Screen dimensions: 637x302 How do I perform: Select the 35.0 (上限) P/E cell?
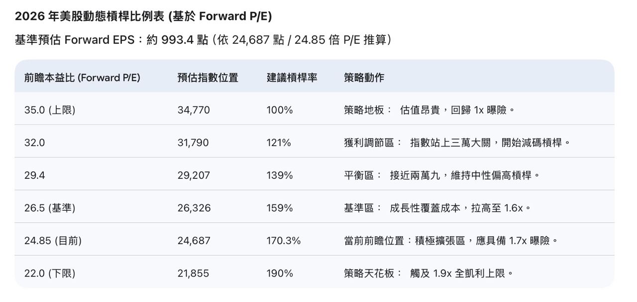[x=50, y=110]
